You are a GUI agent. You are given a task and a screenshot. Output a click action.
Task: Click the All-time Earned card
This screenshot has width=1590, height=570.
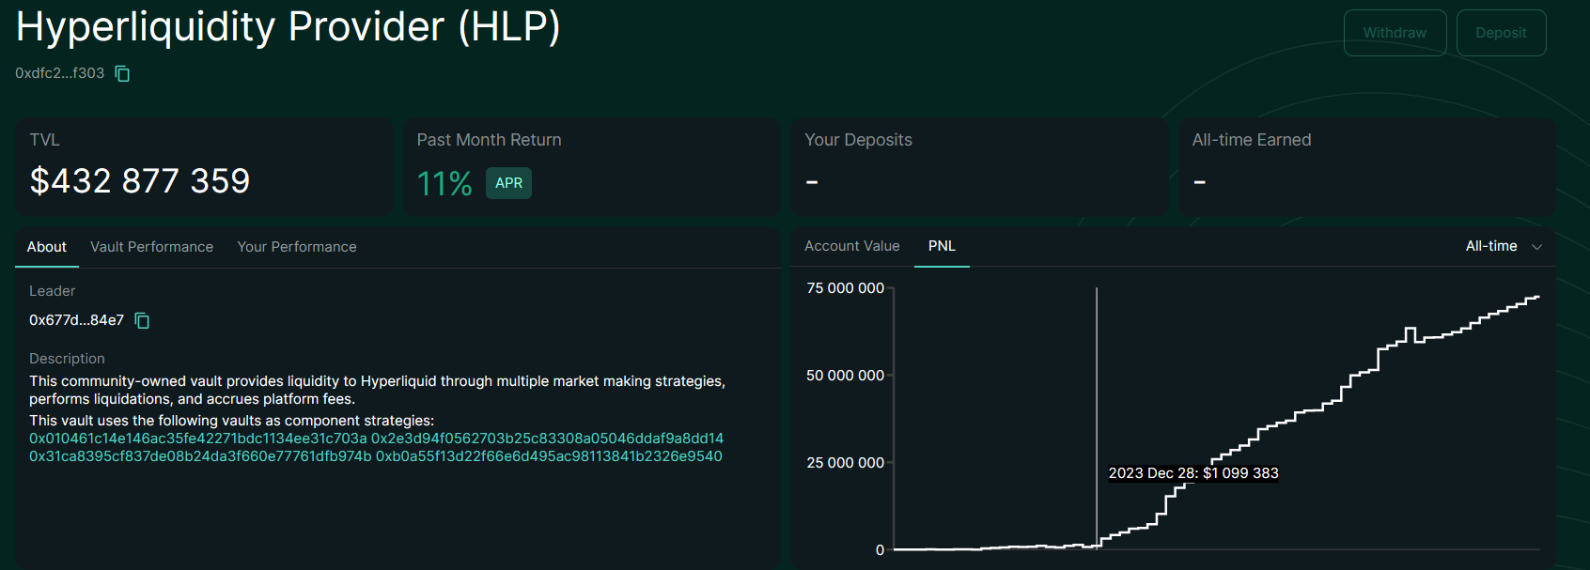click(x=1366, y=167)
